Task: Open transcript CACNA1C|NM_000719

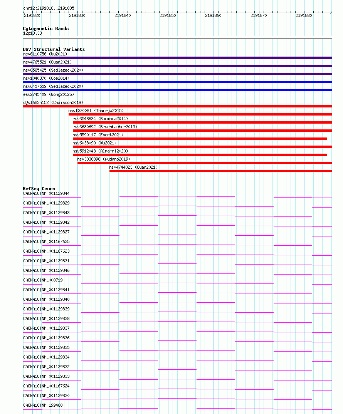Action: [43, 280]
